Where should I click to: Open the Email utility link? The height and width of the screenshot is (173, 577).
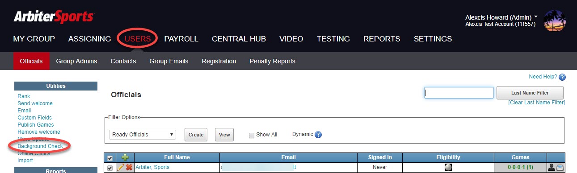24,111
